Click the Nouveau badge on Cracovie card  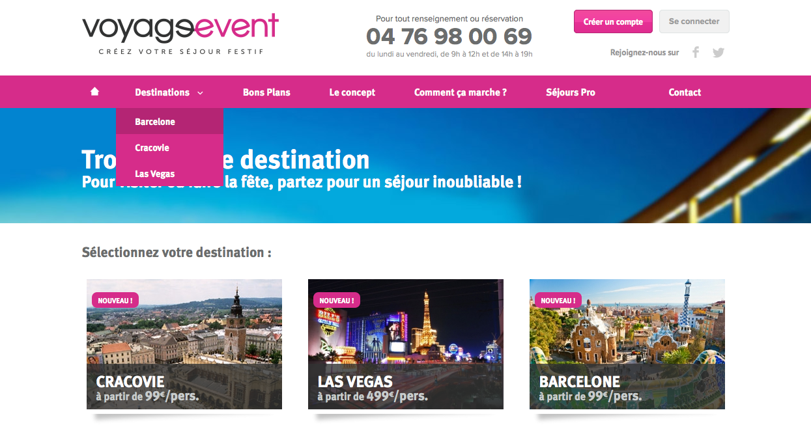point(115,300)
